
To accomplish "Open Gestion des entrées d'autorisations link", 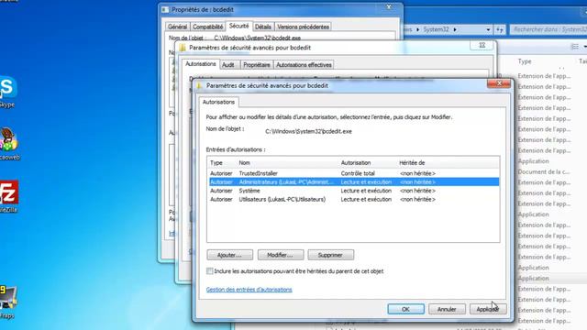I will 249,290.
